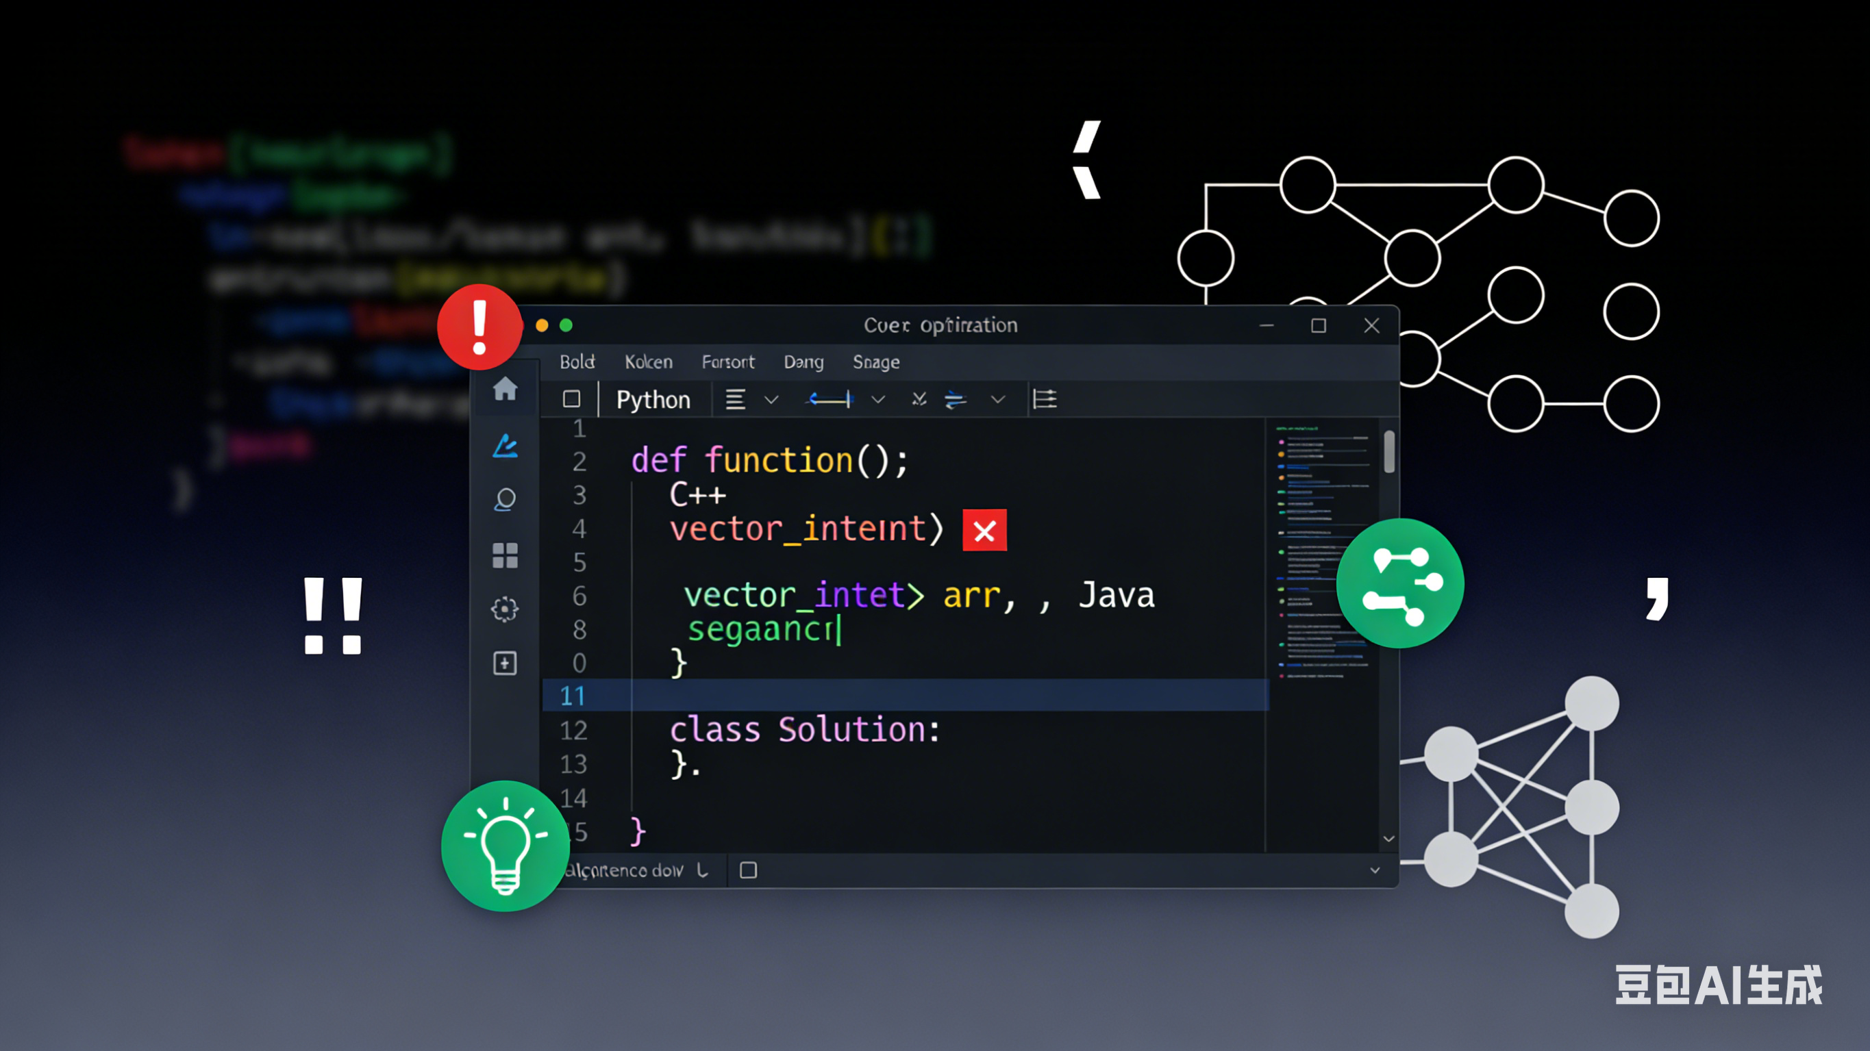Click the add-file plus sidebar icon
This screenshot has width=1870, height=1051.
coord(505,663)
